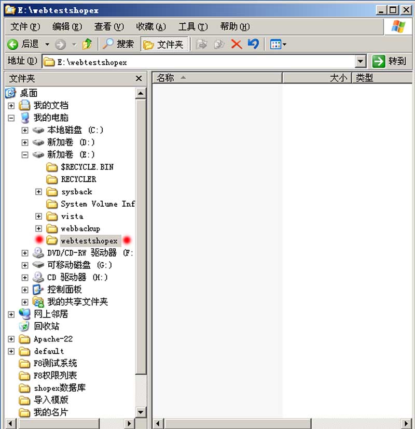Open Forward button history dropdown arrow
The height and width of the screenshot is (429, 415).
pyautogui.click(x=74, y=45)
